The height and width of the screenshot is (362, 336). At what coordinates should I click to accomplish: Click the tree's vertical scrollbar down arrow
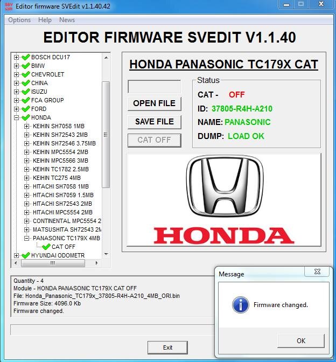tap(106, 254)
